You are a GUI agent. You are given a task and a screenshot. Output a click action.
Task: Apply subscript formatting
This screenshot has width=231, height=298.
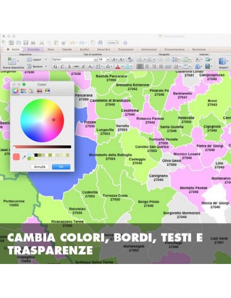tap(90, 66)
